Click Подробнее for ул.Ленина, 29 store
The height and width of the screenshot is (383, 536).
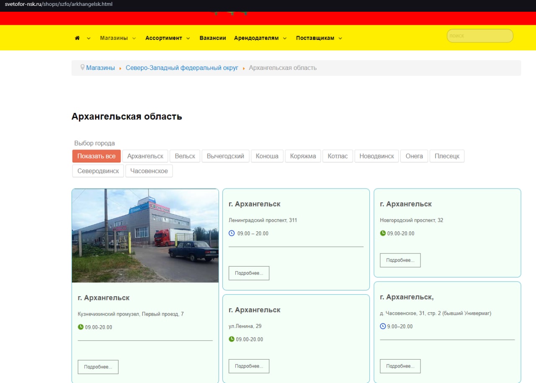[x=249, y=366]
